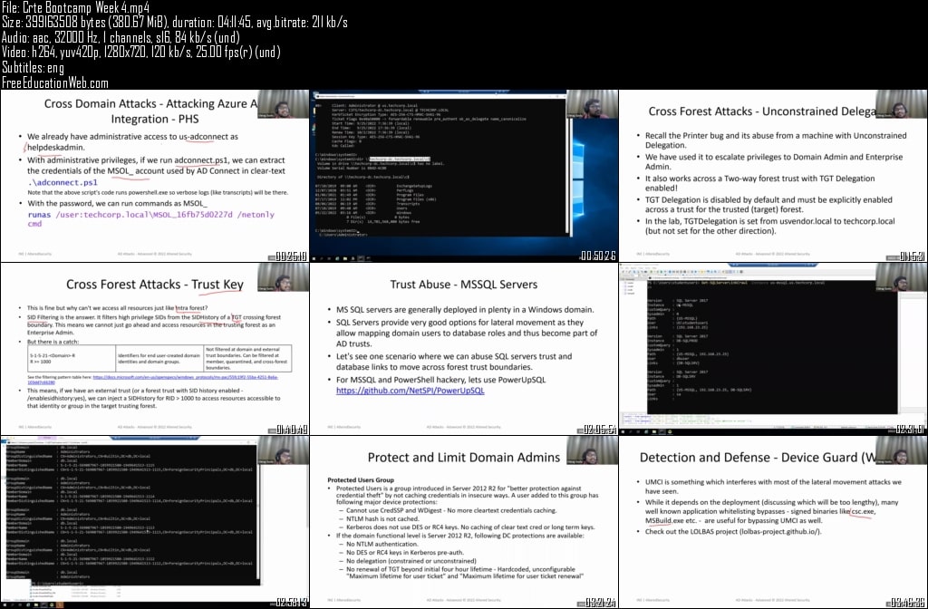Open the Device Guard Detection and Defense thumbnail
Viewport: 928px width, 609px height.
(774, 523)
